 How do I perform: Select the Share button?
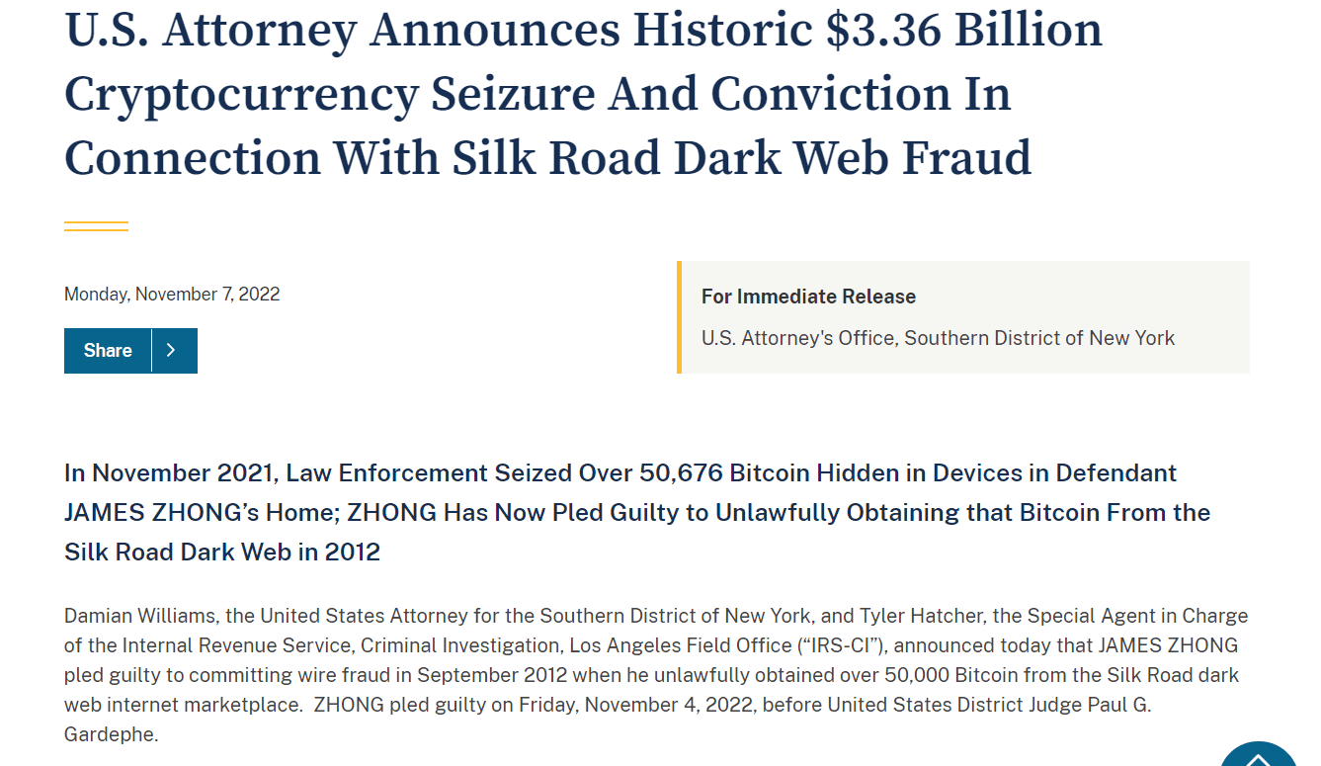point(109,350)
